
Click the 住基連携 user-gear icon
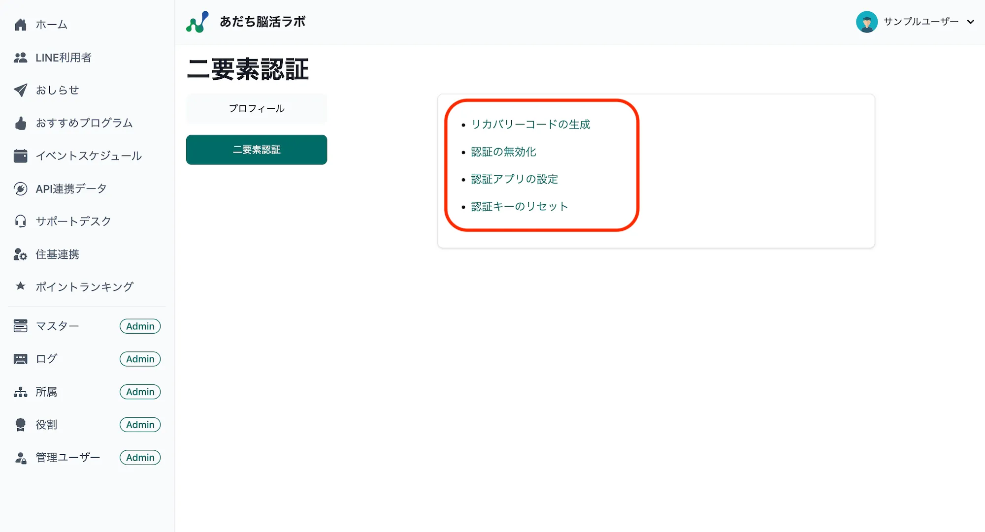point(20,254)
